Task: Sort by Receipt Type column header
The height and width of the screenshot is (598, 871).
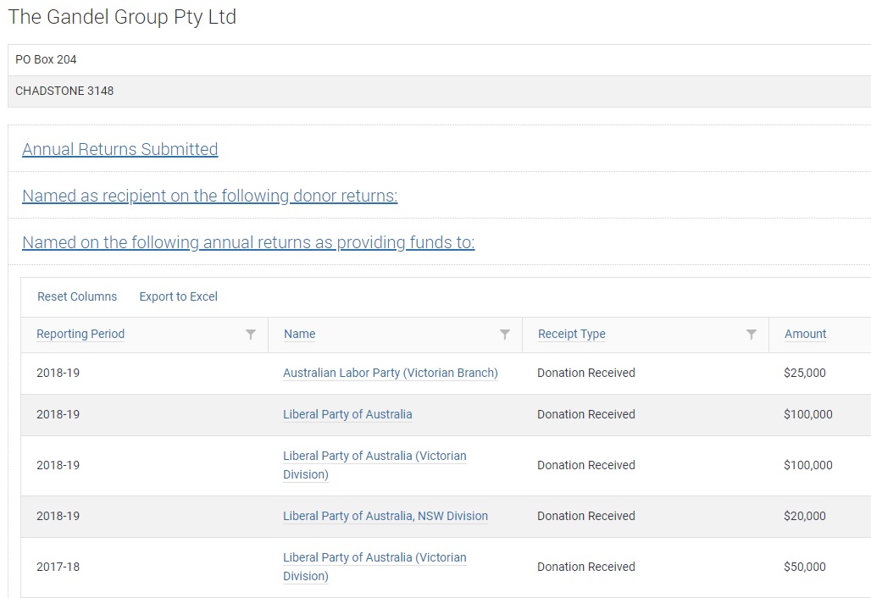Action: (572, 334)
